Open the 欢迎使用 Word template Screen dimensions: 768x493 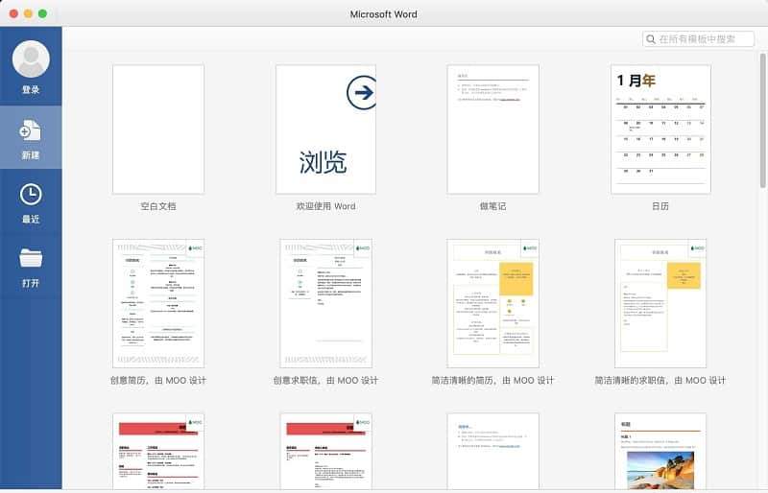pyautogui.click(x=325, y=129)
